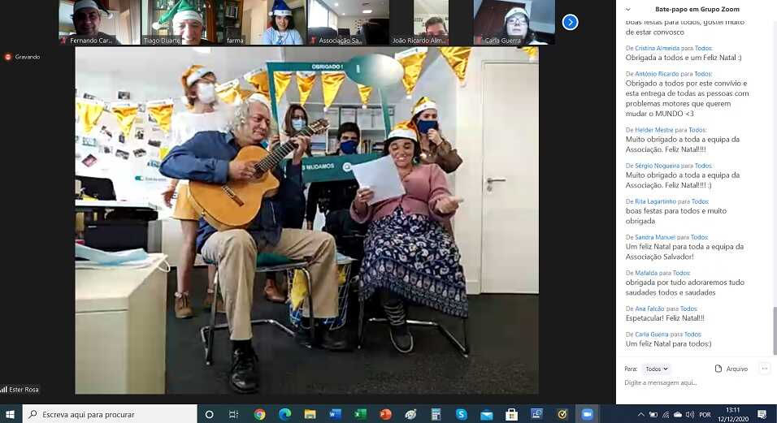777x423 pixels.
Task: Click the OneDrive cloud tray icon
Action: 677,415
